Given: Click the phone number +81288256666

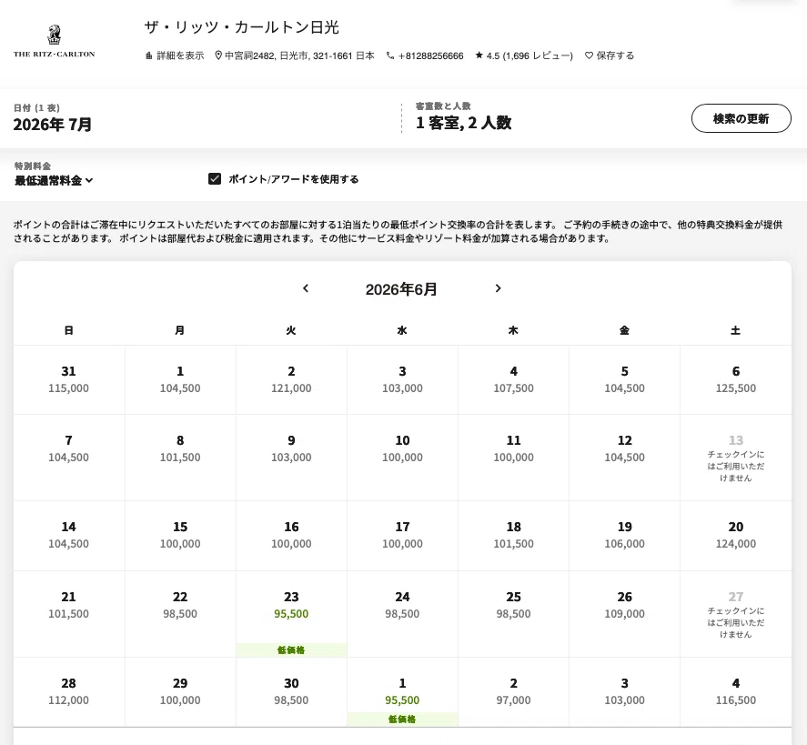Looking at the screenshot, I should pos(425,55).
